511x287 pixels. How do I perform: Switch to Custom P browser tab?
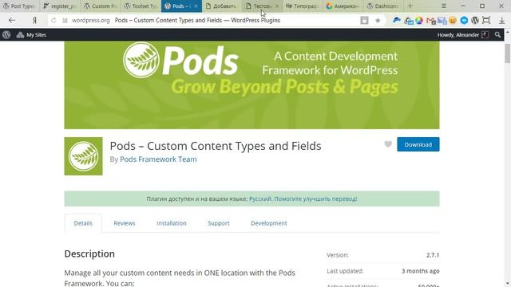100,6
